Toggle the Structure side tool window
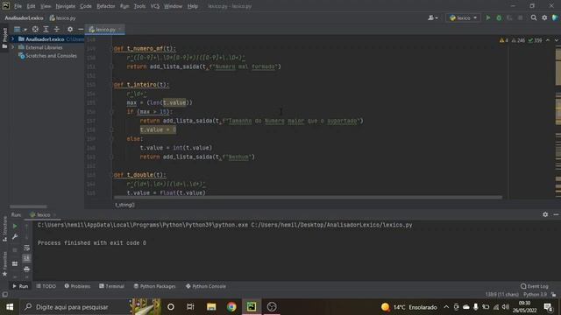The image size is (561, 315). point(4,228)
